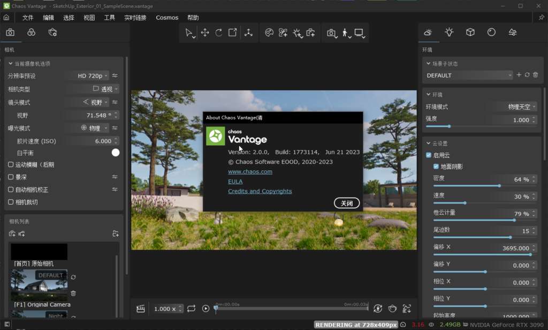Click the add scatter/object icon

click(x=283, y=33)
